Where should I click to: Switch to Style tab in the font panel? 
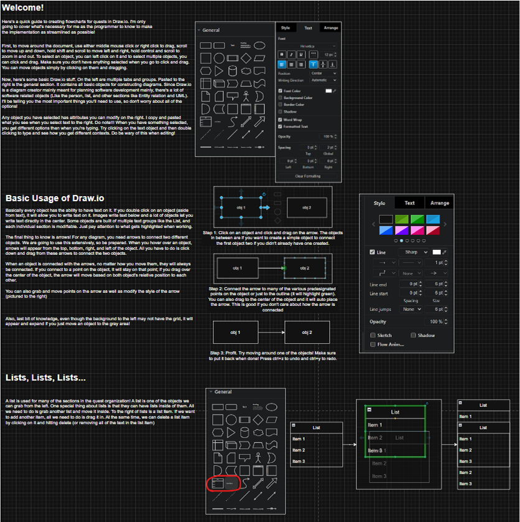click(x=286, y=28)
